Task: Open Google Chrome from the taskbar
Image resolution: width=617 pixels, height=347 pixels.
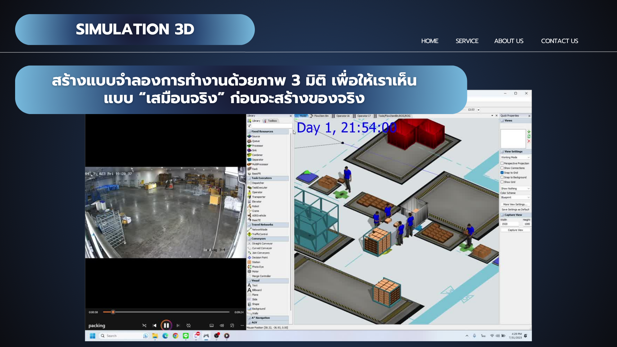Action: (175, 336)
